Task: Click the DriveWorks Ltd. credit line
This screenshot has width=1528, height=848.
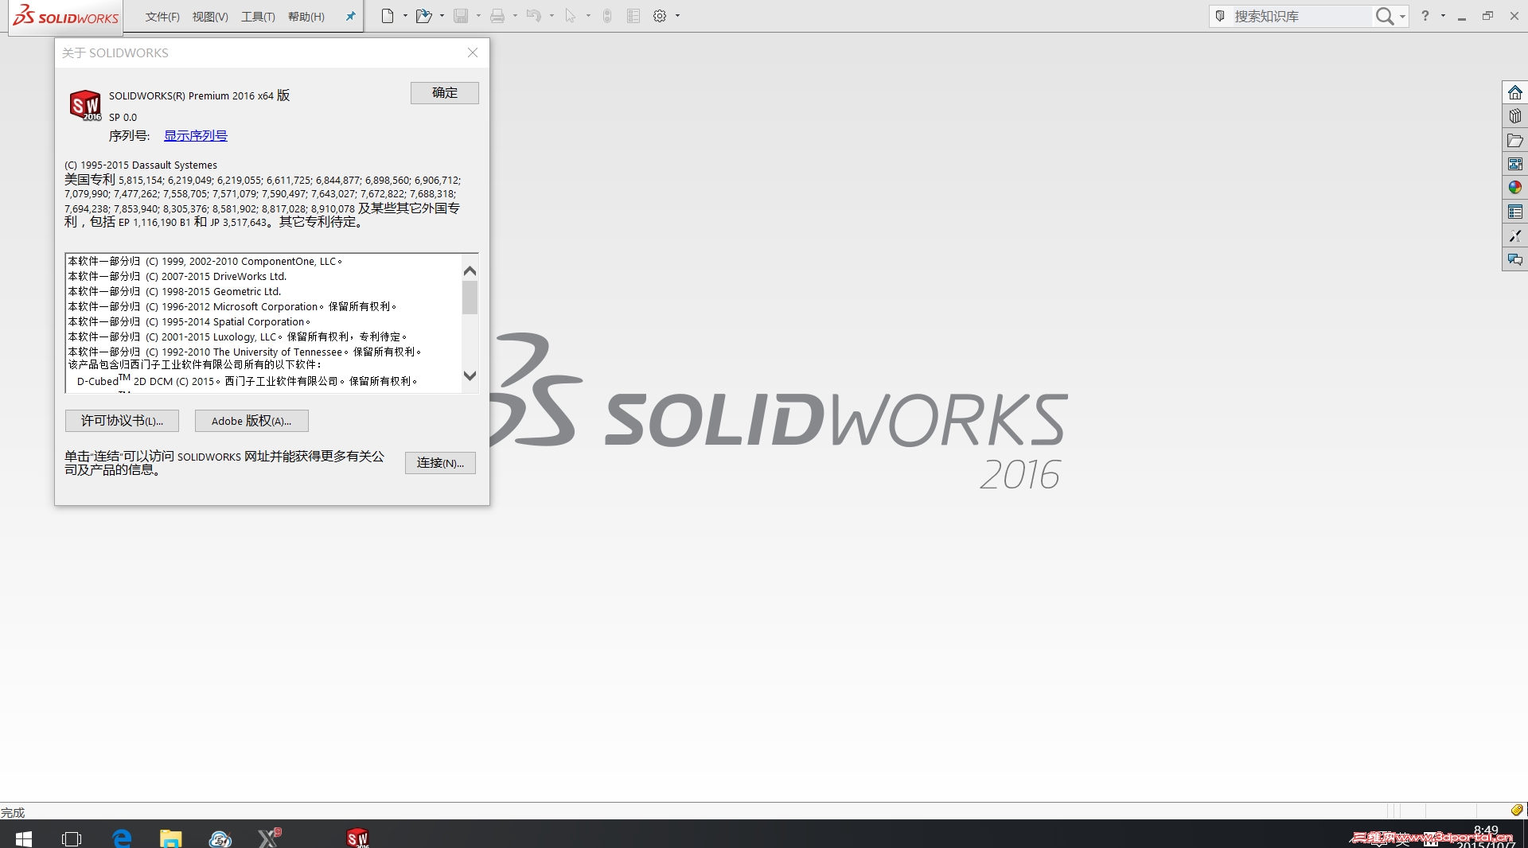Action: coord(177,277)
